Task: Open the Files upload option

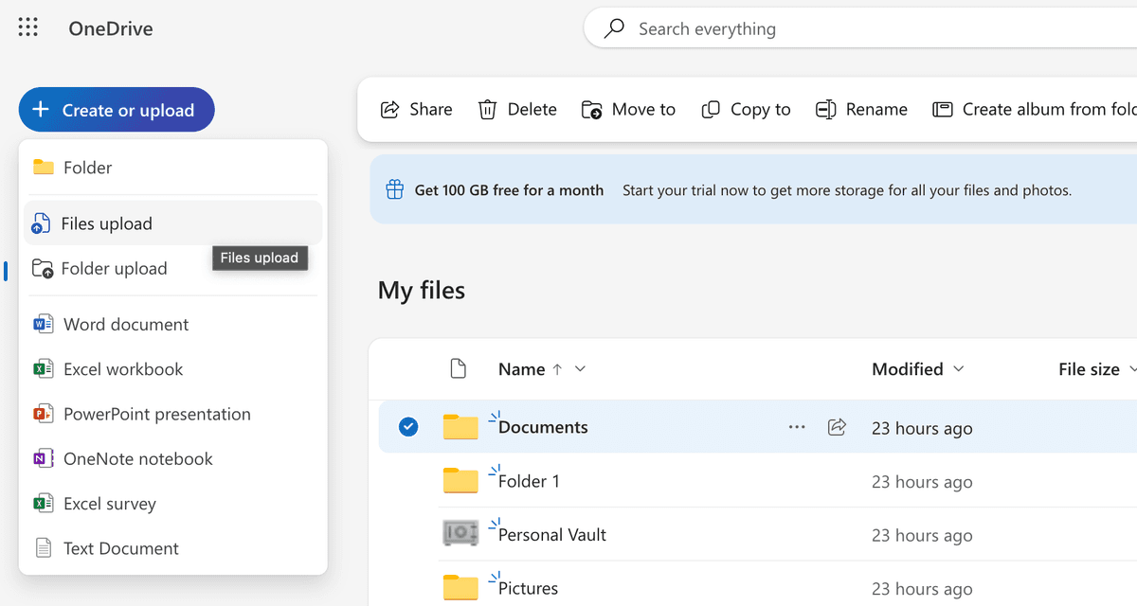Action: (105, 223)
